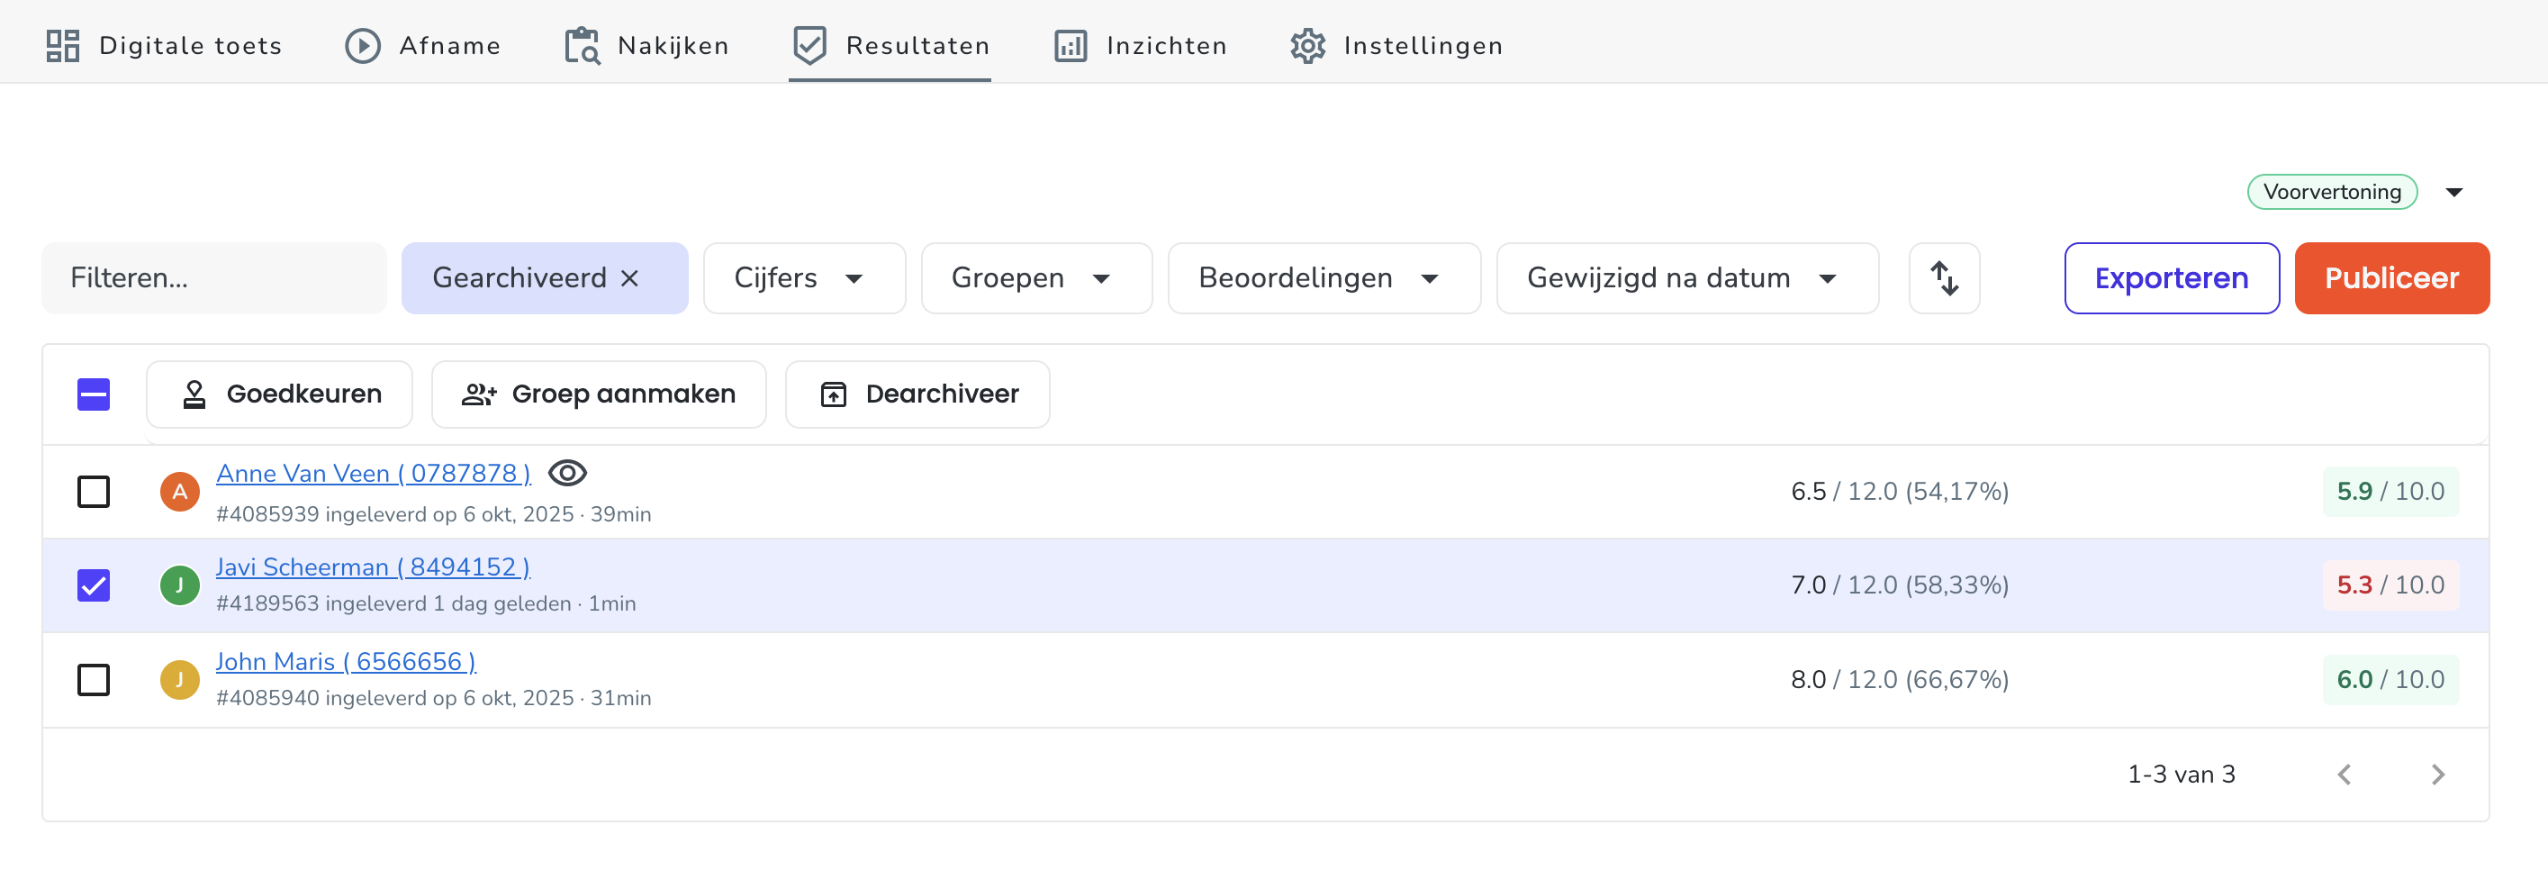This screenshot has height=870, width=2548.
Task: Click Javi Scheerman's green J avatar
Action: (180, 585)
